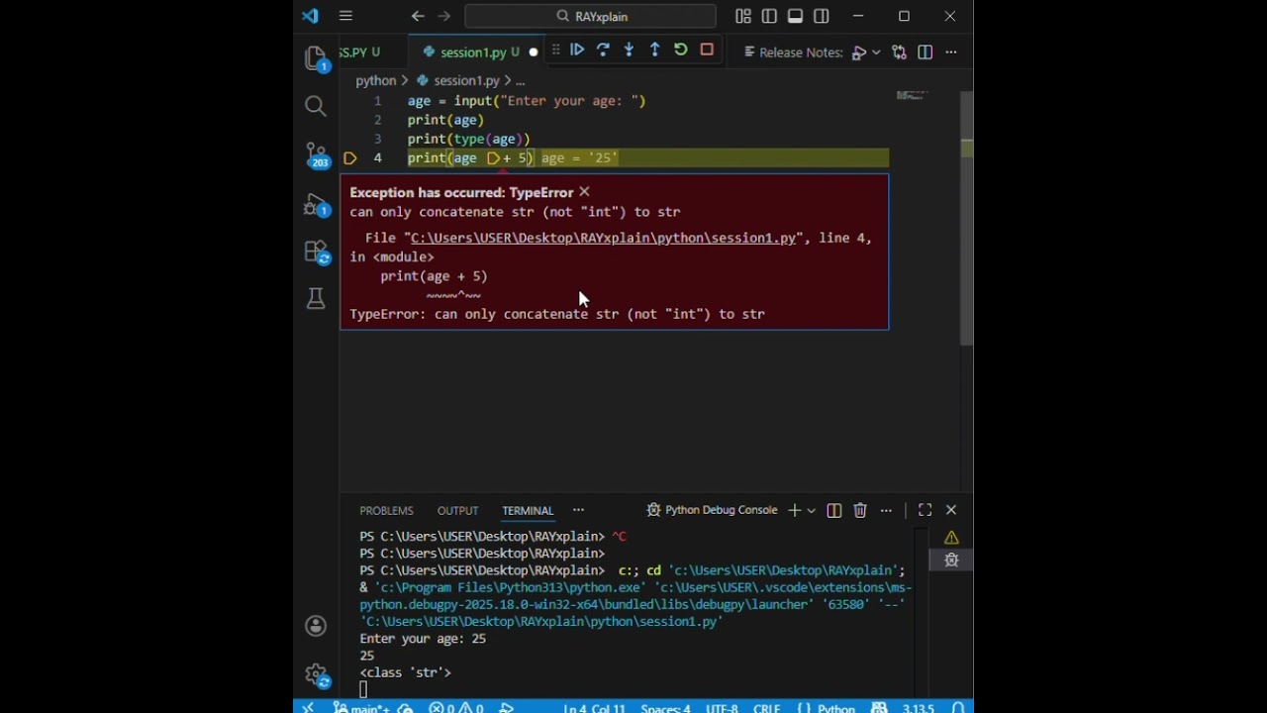Open the hamburger application menu

345,16
